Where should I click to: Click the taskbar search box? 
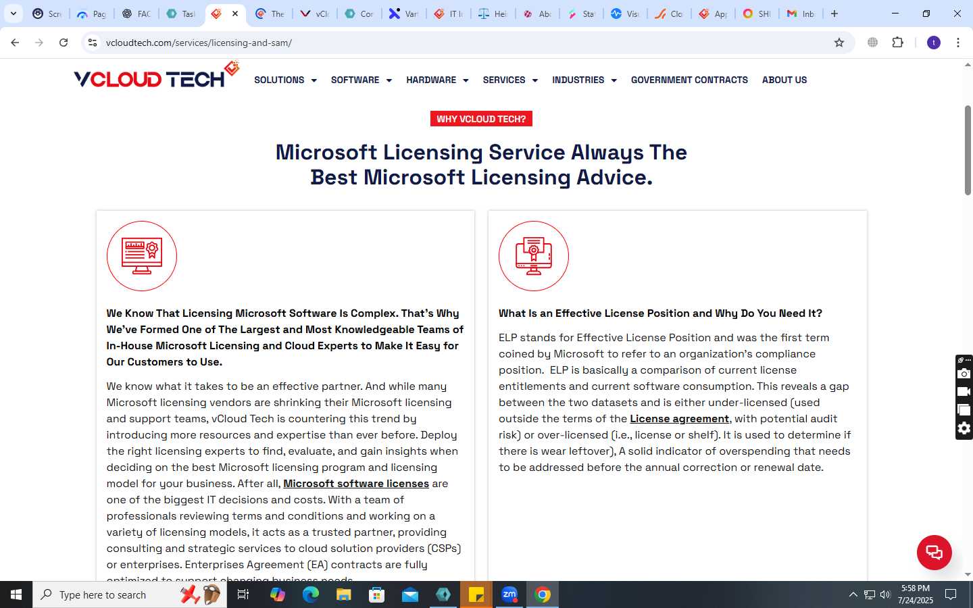(130, 594)
